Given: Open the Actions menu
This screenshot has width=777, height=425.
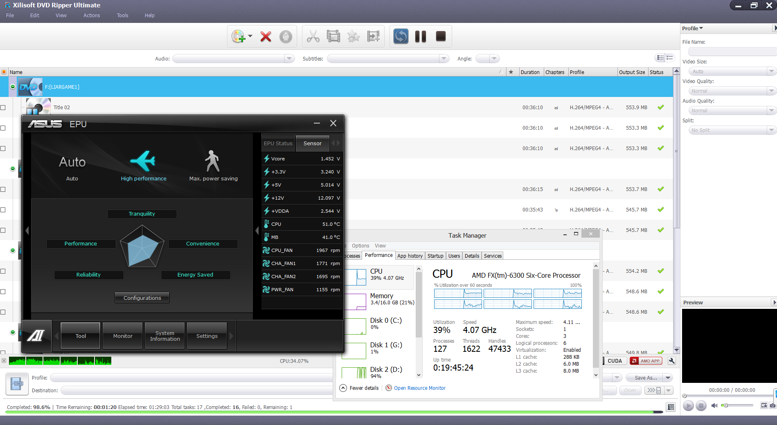Looking at the screenshot, I should 92,16.
